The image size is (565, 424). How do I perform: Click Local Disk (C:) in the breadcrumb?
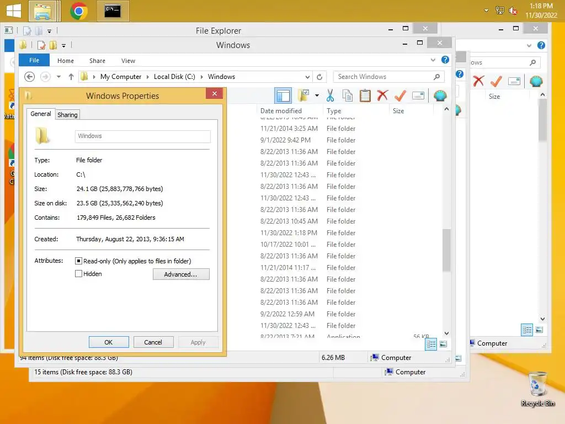click(174, 77)
